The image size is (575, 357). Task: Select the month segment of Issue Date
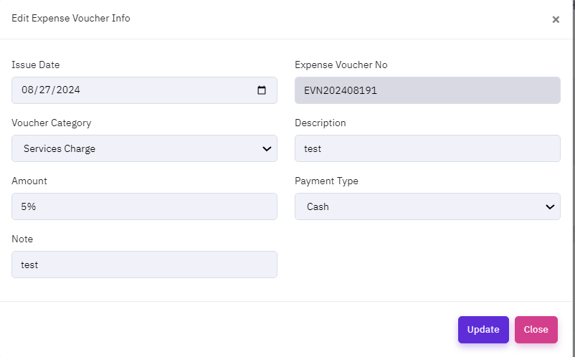tap(28, 90)
